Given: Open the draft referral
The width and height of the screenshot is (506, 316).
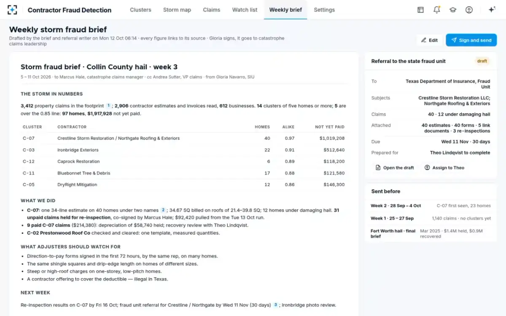Looking at the screenshot, I should click(x=395, y=168).
